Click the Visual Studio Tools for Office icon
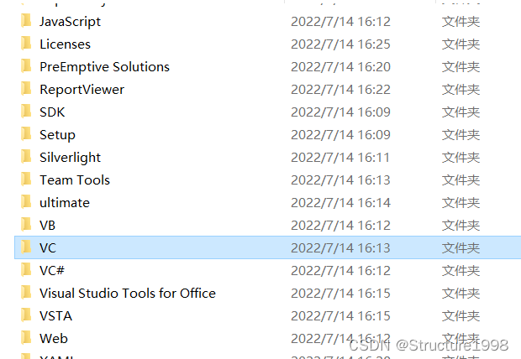 click(26, 293)
